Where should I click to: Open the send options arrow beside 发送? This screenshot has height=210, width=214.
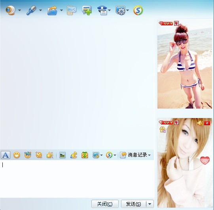(150, 204)
